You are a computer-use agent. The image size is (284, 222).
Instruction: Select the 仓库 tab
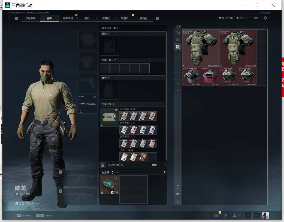[49, 18]
